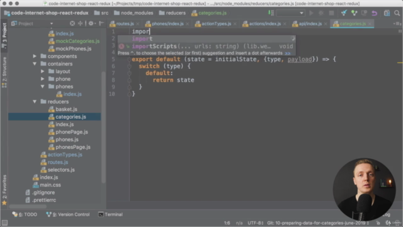Toggle the Structure side panel button
Screen dimensions: 403x227
[x=4, y=73]
